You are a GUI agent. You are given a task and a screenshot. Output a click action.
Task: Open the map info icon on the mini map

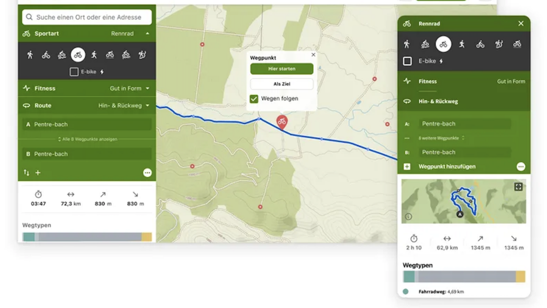pos(408,217)
